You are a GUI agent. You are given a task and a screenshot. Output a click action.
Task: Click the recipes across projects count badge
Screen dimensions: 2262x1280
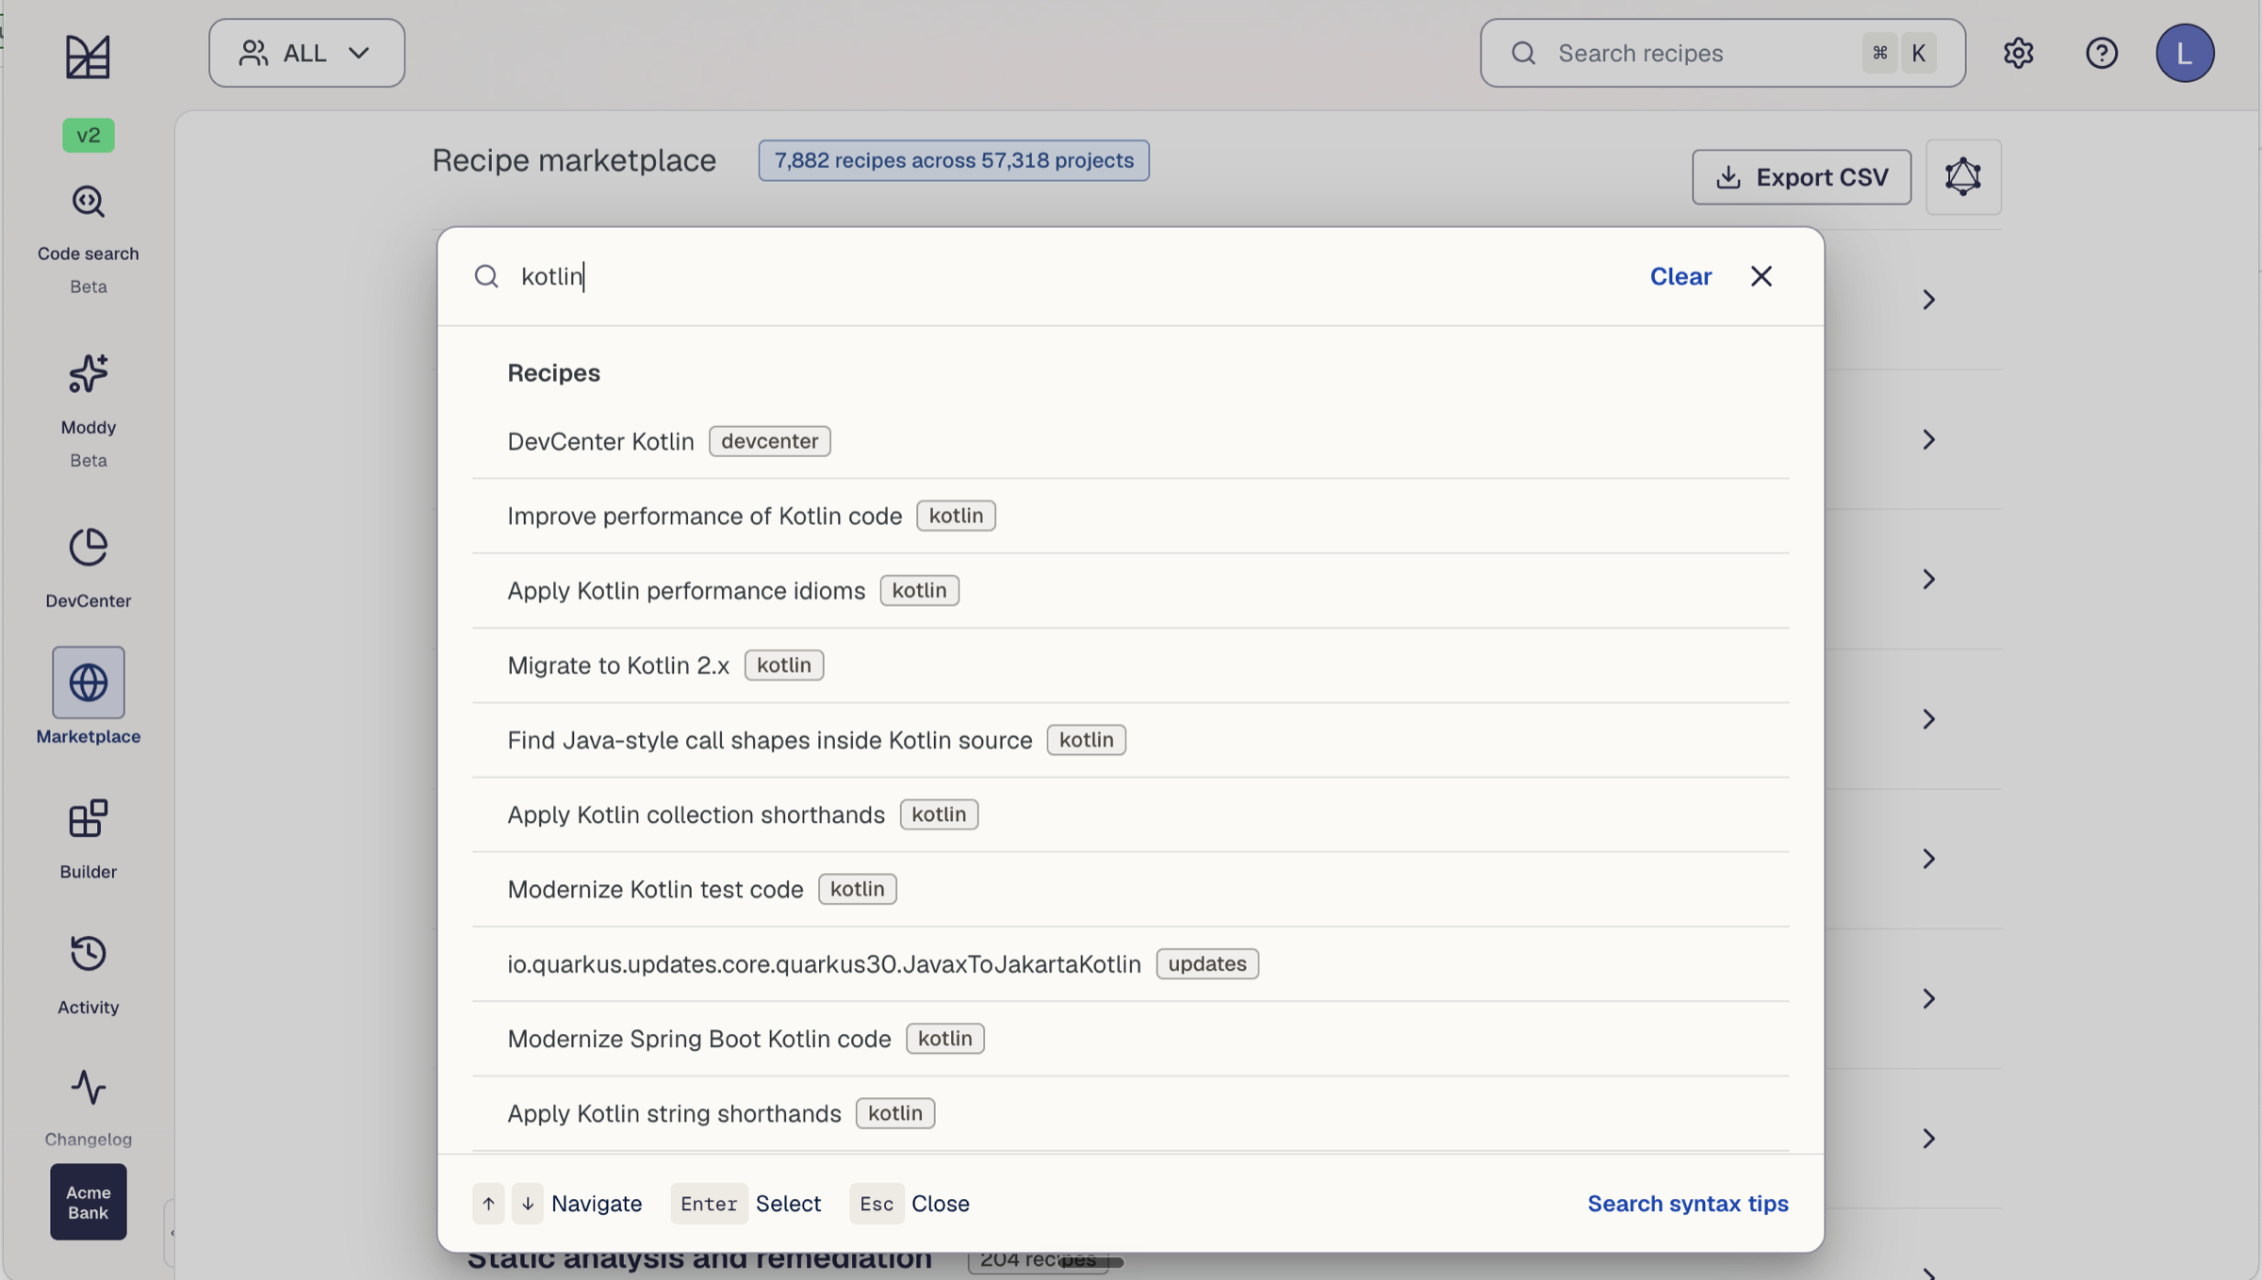tap(953, 160)
